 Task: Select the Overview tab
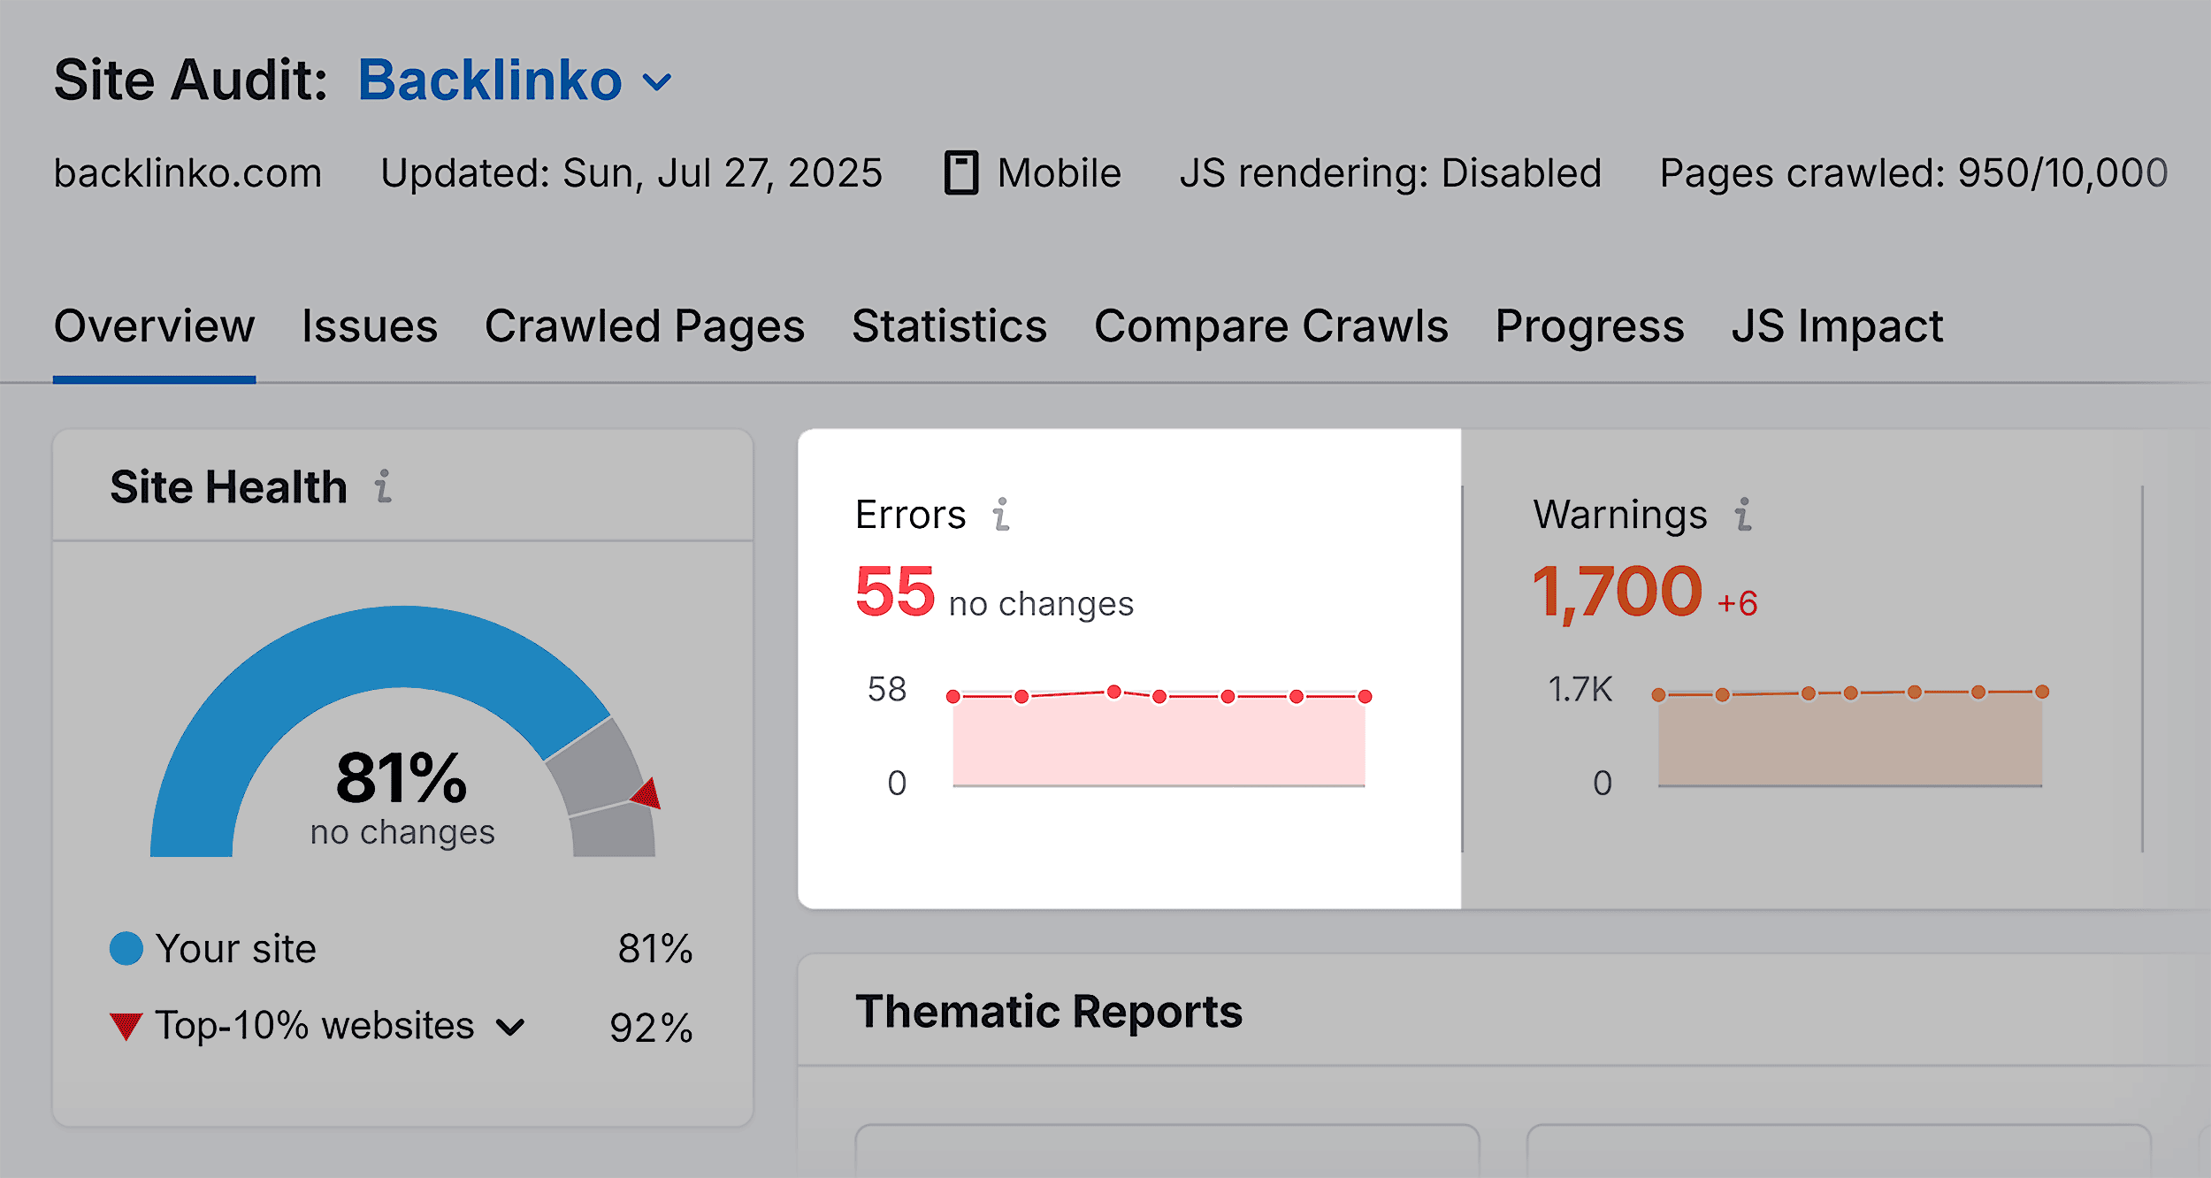[154, 326]
